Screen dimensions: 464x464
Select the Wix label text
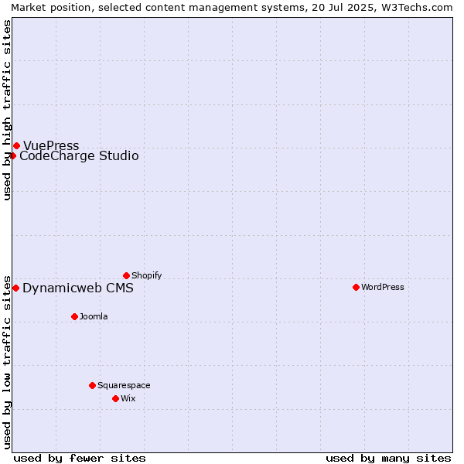click(x=128, y=398)
